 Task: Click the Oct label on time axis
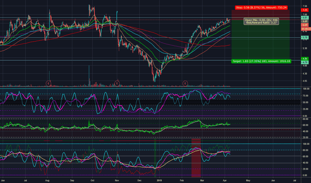pos(92,180)
